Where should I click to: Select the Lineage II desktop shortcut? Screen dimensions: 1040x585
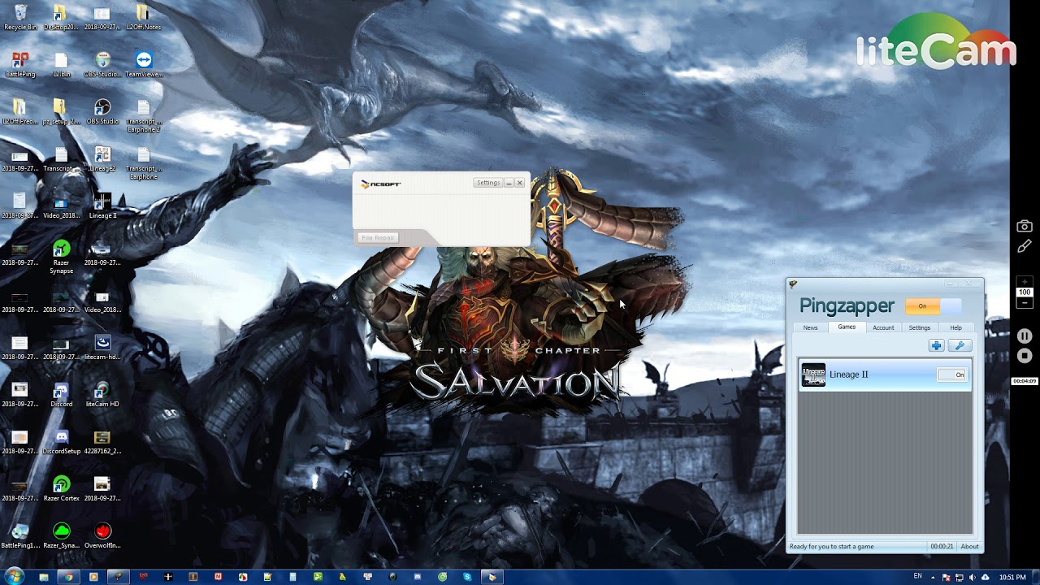[x=102, y=206]
